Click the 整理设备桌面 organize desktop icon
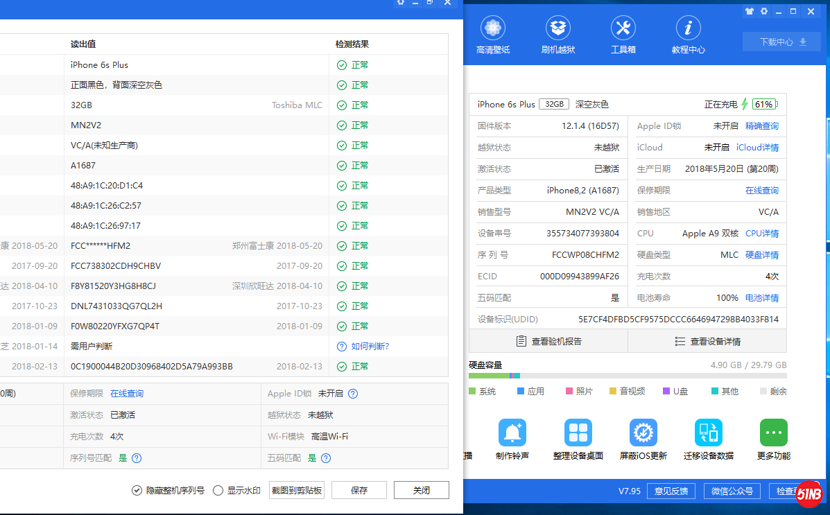 [578, 433]
